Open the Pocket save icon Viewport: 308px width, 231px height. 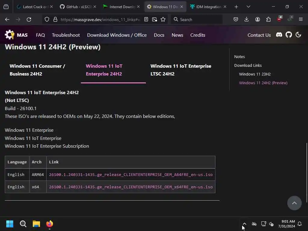pyautogui.click(x=236, y=20)
